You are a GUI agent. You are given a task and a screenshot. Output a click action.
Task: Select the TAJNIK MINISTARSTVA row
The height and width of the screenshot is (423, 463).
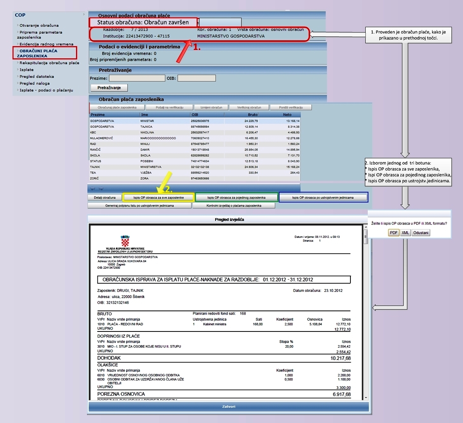[195, 167]
